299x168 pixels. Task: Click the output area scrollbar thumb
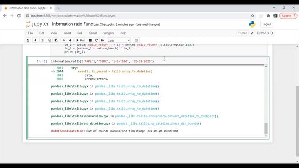(x=266, y=129)
